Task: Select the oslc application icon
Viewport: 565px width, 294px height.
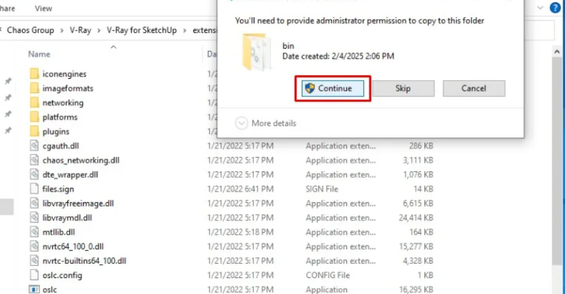Action: (34, 290)
